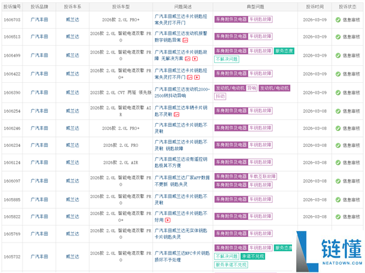Open complaint titled 广汽丰田威兰达没有遥控钥匙极其不方便
The height and width of the screenshot is (273, 365).
pyautogui.click(x=181, y=163)
